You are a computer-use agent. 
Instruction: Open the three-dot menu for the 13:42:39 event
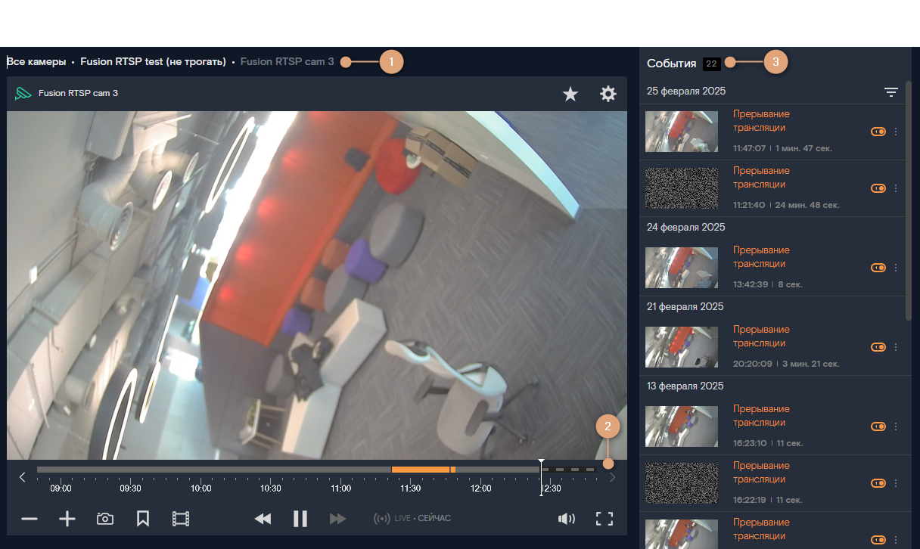coord(896,268)
